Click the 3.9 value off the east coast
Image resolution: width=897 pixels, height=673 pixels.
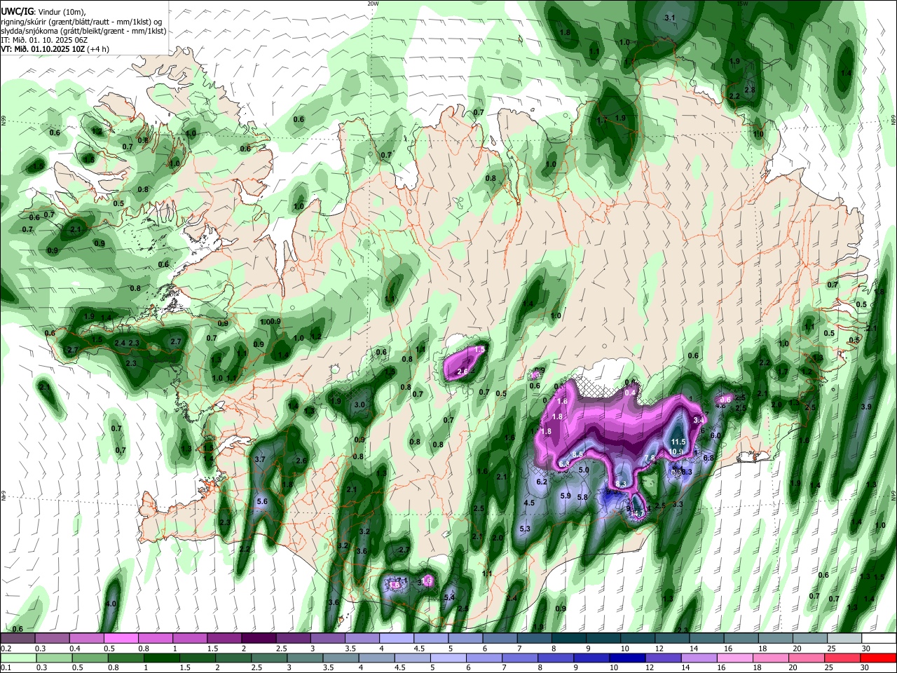[866, 407]
